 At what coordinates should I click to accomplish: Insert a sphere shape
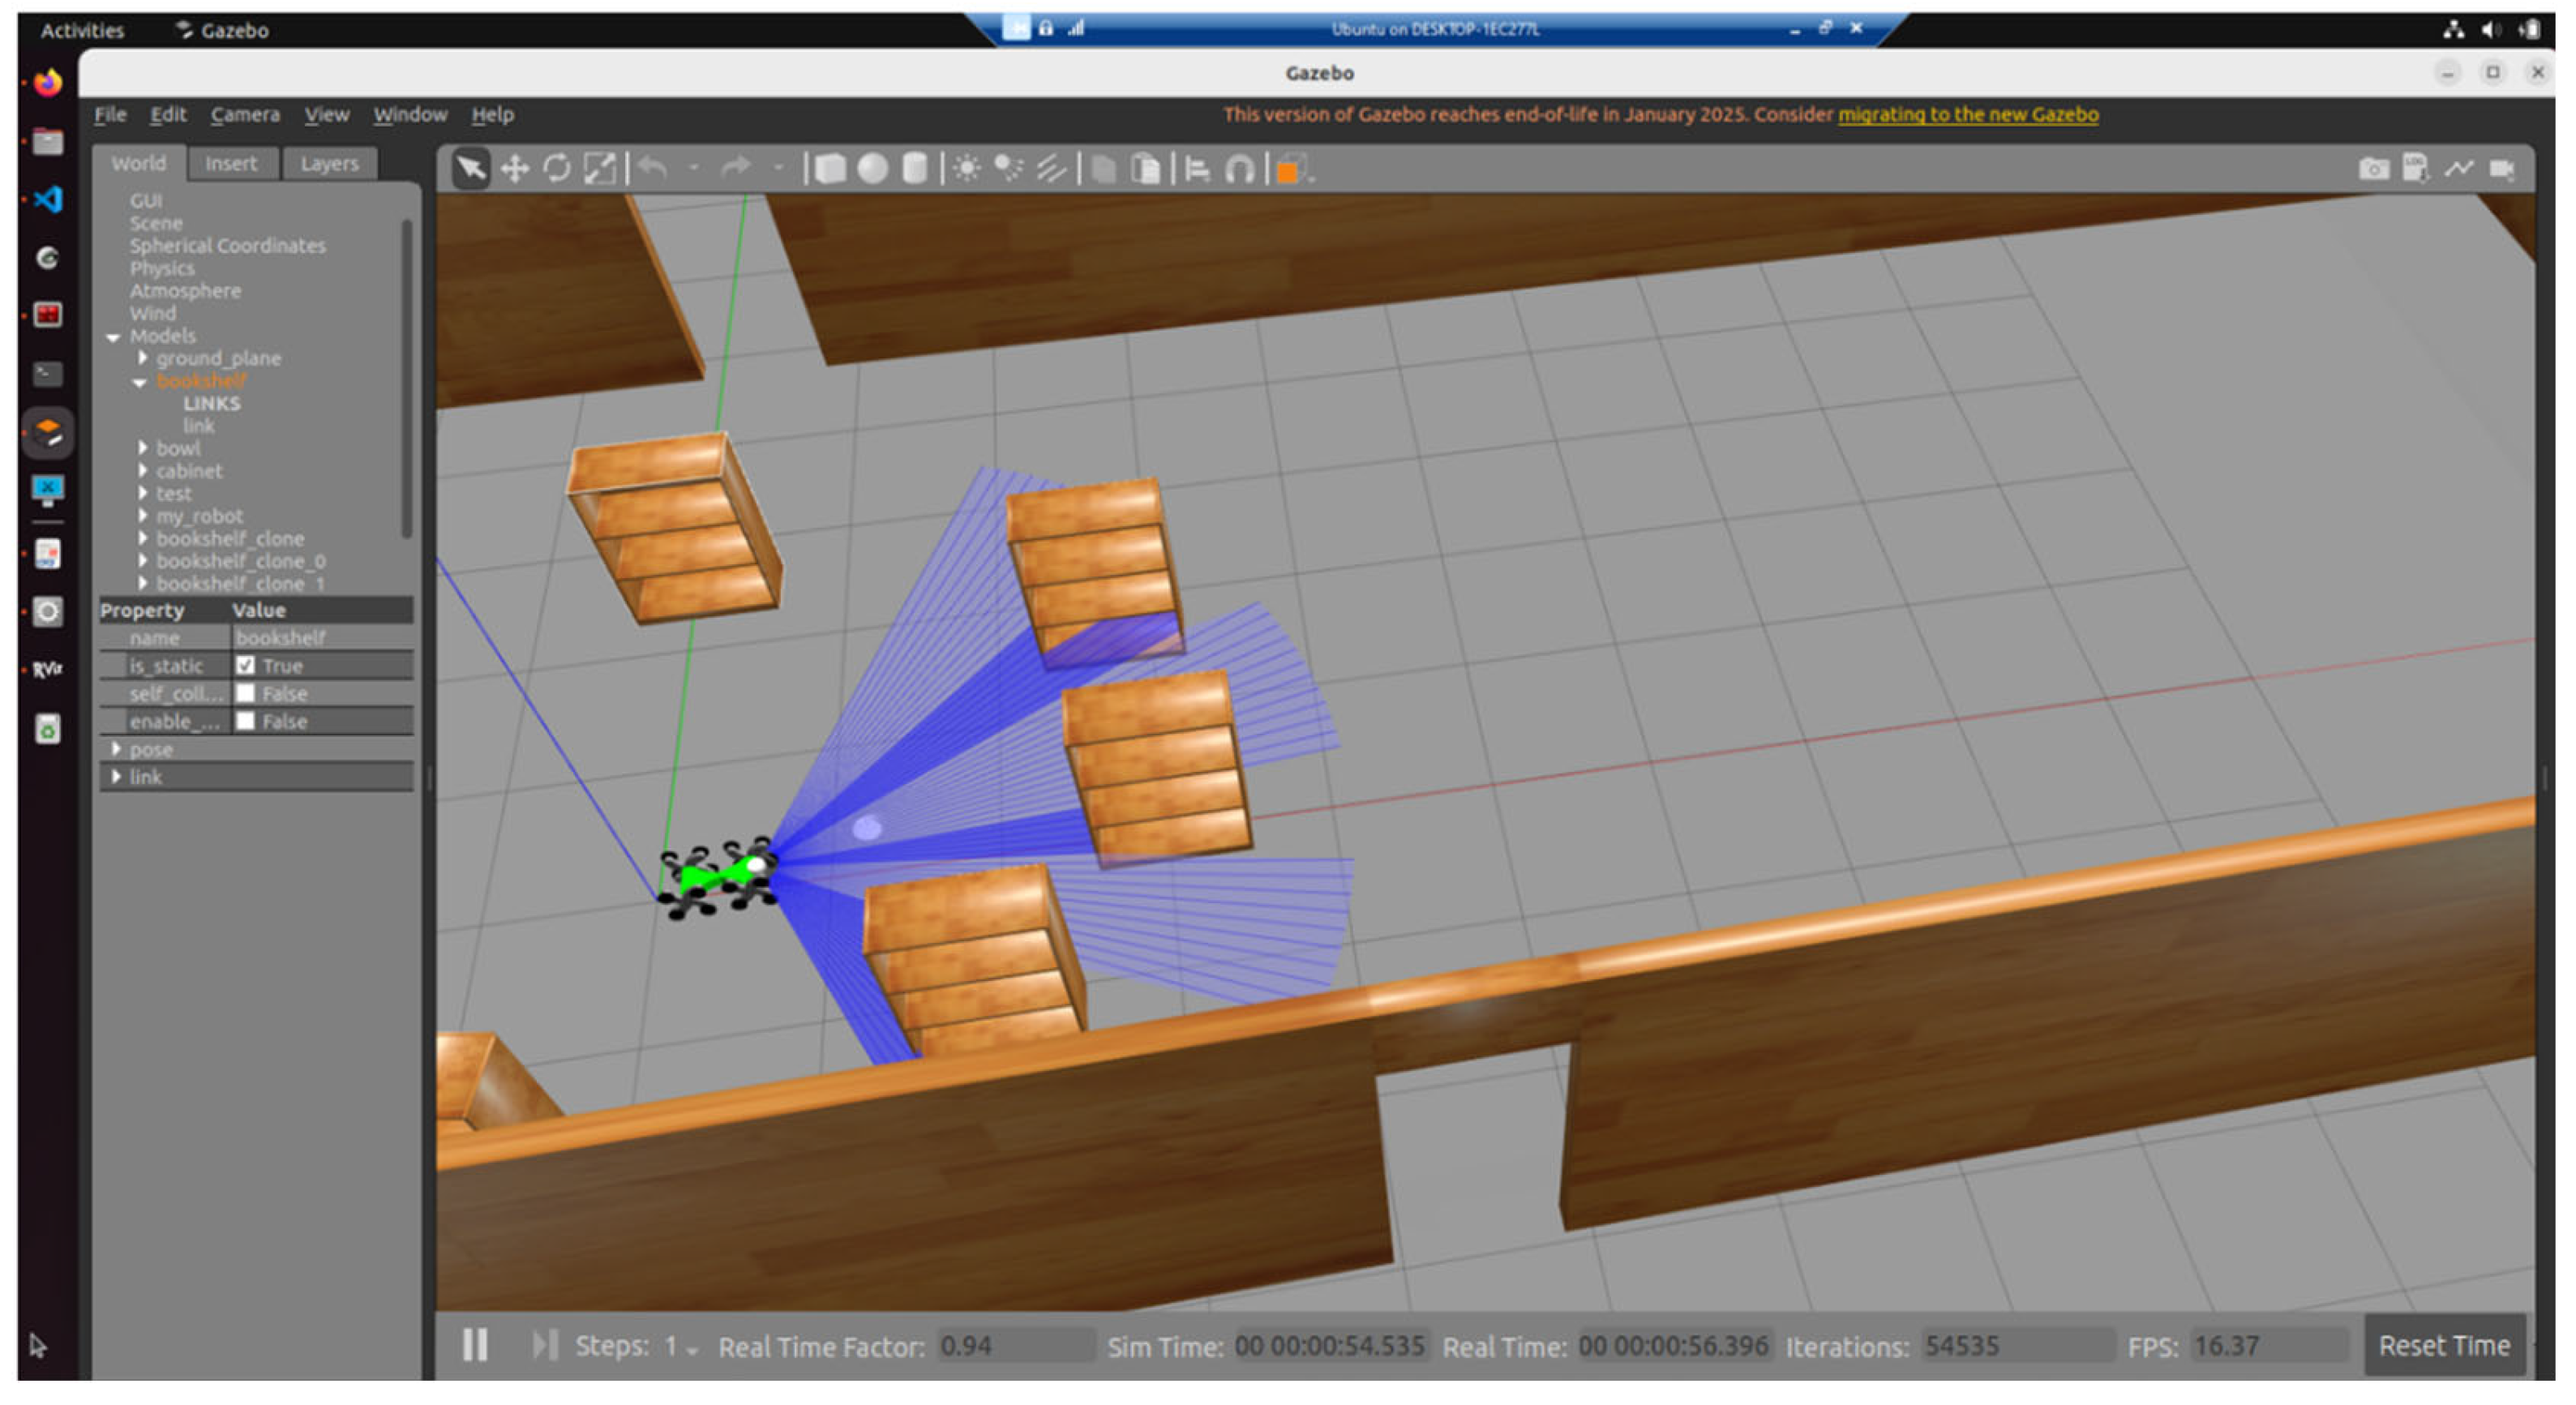872,169
